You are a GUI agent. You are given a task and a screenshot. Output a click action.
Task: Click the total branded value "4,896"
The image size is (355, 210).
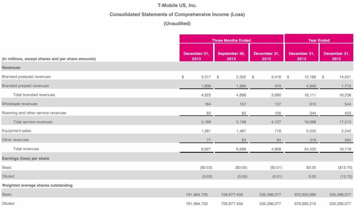coord(241,95)
